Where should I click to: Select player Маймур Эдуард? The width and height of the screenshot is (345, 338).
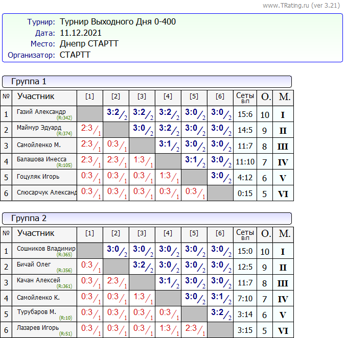39,128
